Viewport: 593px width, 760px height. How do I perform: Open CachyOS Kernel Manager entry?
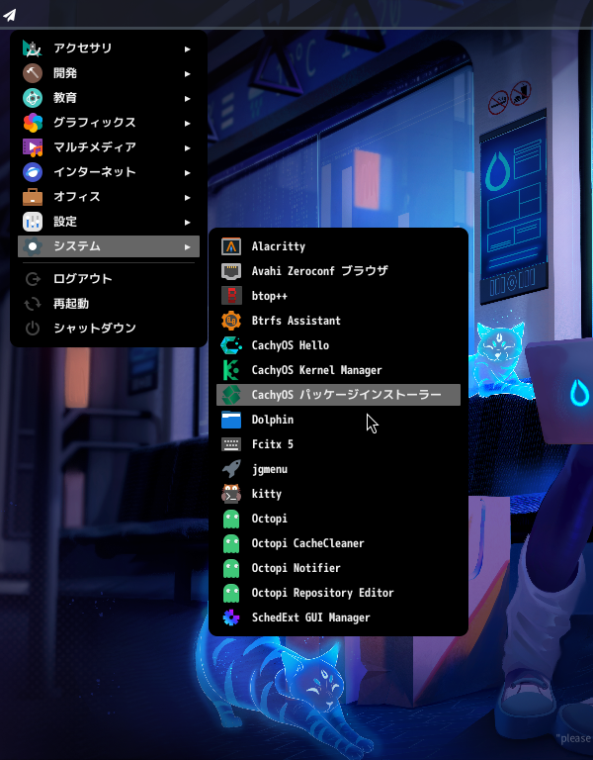[x=338, y=370]
